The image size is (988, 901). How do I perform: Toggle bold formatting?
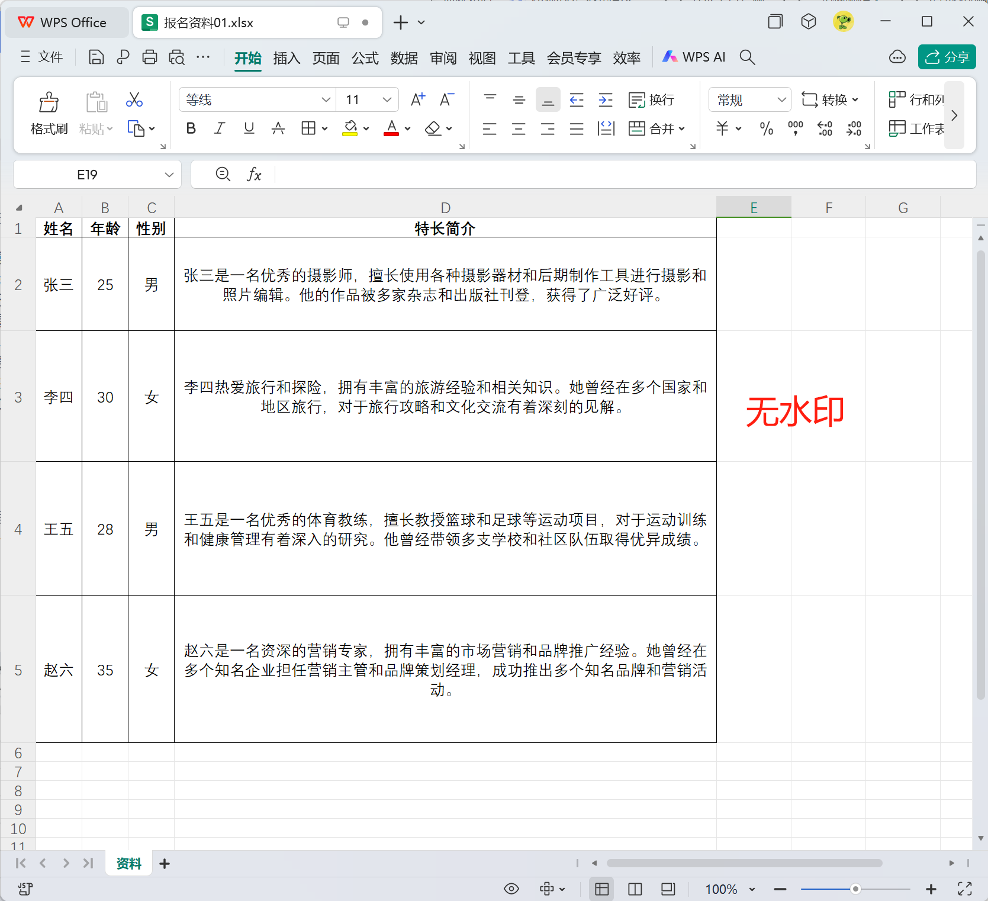coord(191,128)
